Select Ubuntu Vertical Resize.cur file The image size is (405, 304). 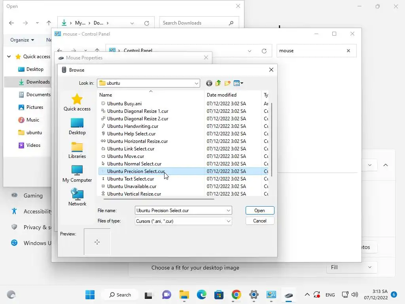pos(134,194)
